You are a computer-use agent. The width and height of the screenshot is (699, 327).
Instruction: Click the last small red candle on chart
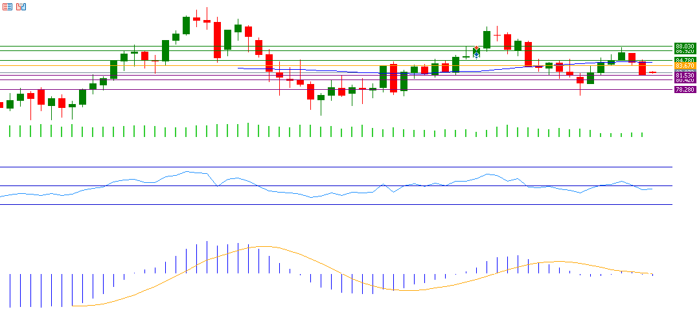click(652, 72)
